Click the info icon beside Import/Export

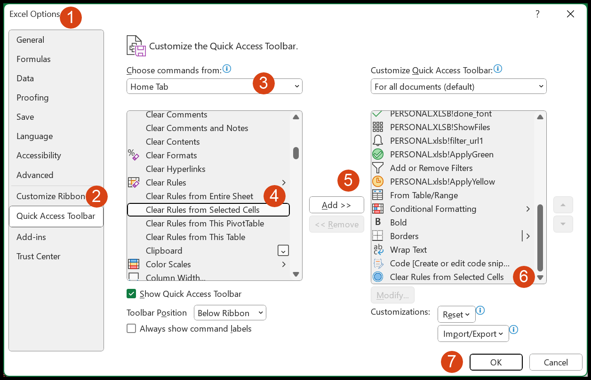pyautogui.click(x=514, y=330)
